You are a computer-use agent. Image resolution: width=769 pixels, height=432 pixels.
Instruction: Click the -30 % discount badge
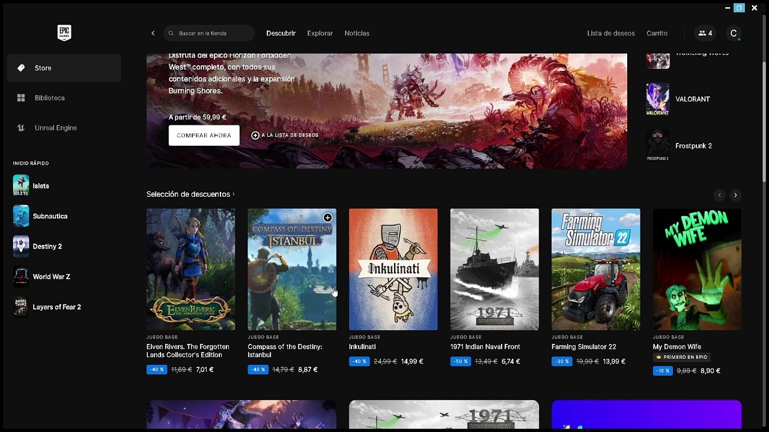click(x=562, y=361)
